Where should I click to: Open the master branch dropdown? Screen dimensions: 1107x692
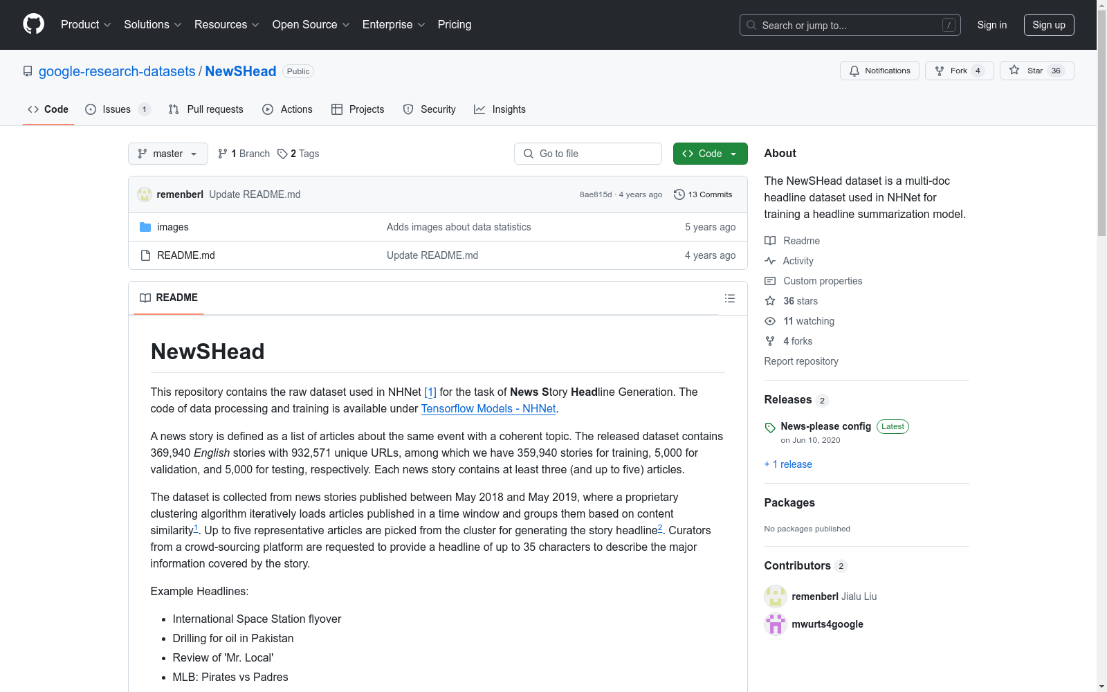click(x=168, y=154)
